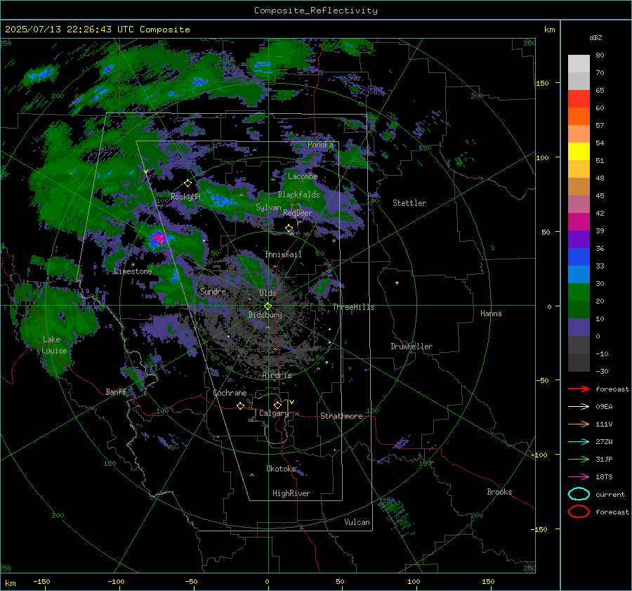Click the green swatch between 30 and 20

tap(579, 292)
